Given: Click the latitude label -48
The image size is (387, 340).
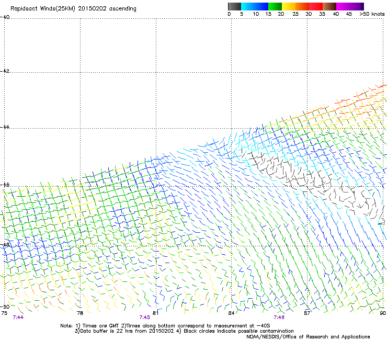Looking at the screenshot, I should (5, 244).
